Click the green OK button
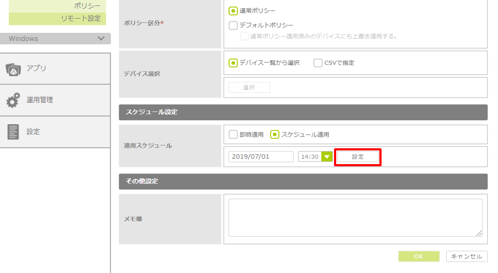 tap(419, 257)
